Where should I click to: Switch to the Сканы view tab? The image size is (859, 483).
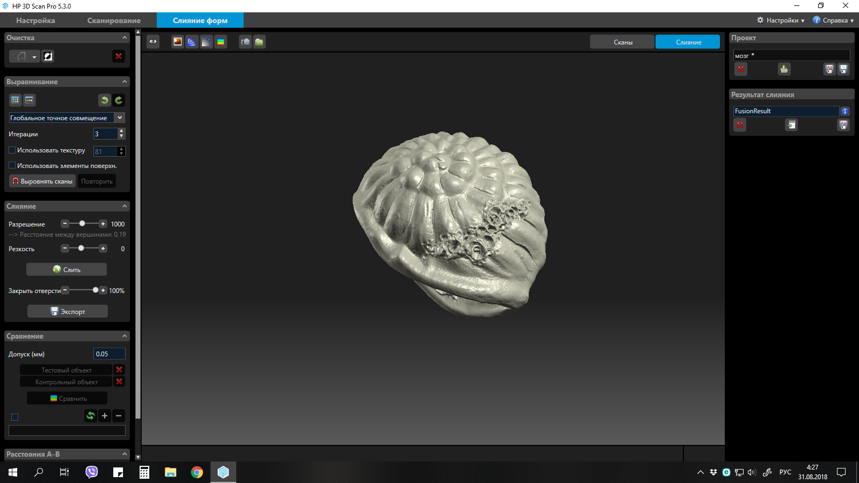pyautogui.click(x=623, y=42)
